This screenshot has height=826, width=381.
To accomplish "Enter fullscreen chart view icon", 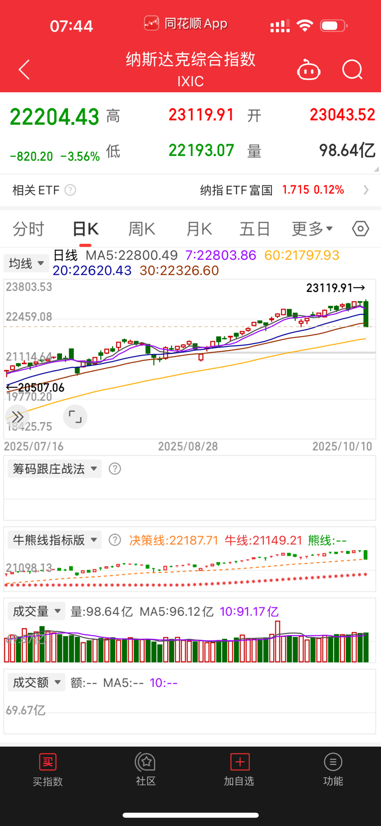I will [75, 417].
